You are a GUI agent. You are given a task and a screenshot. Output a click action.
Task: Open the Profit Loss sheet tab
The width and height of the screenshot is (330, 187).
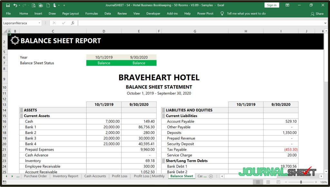[x=120, y=176]
